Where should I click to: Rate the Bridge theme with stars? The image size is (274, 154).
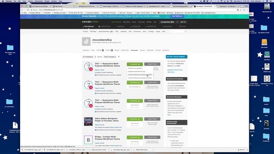pyautogui.click(x=135, y=144)
